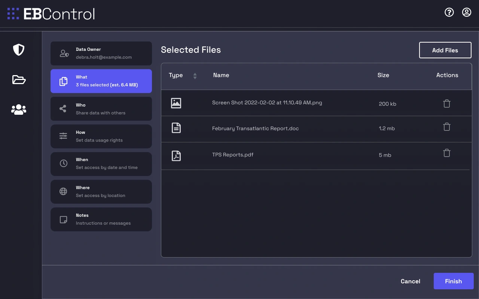Sort files by Type column arrows

coord(195,76)
